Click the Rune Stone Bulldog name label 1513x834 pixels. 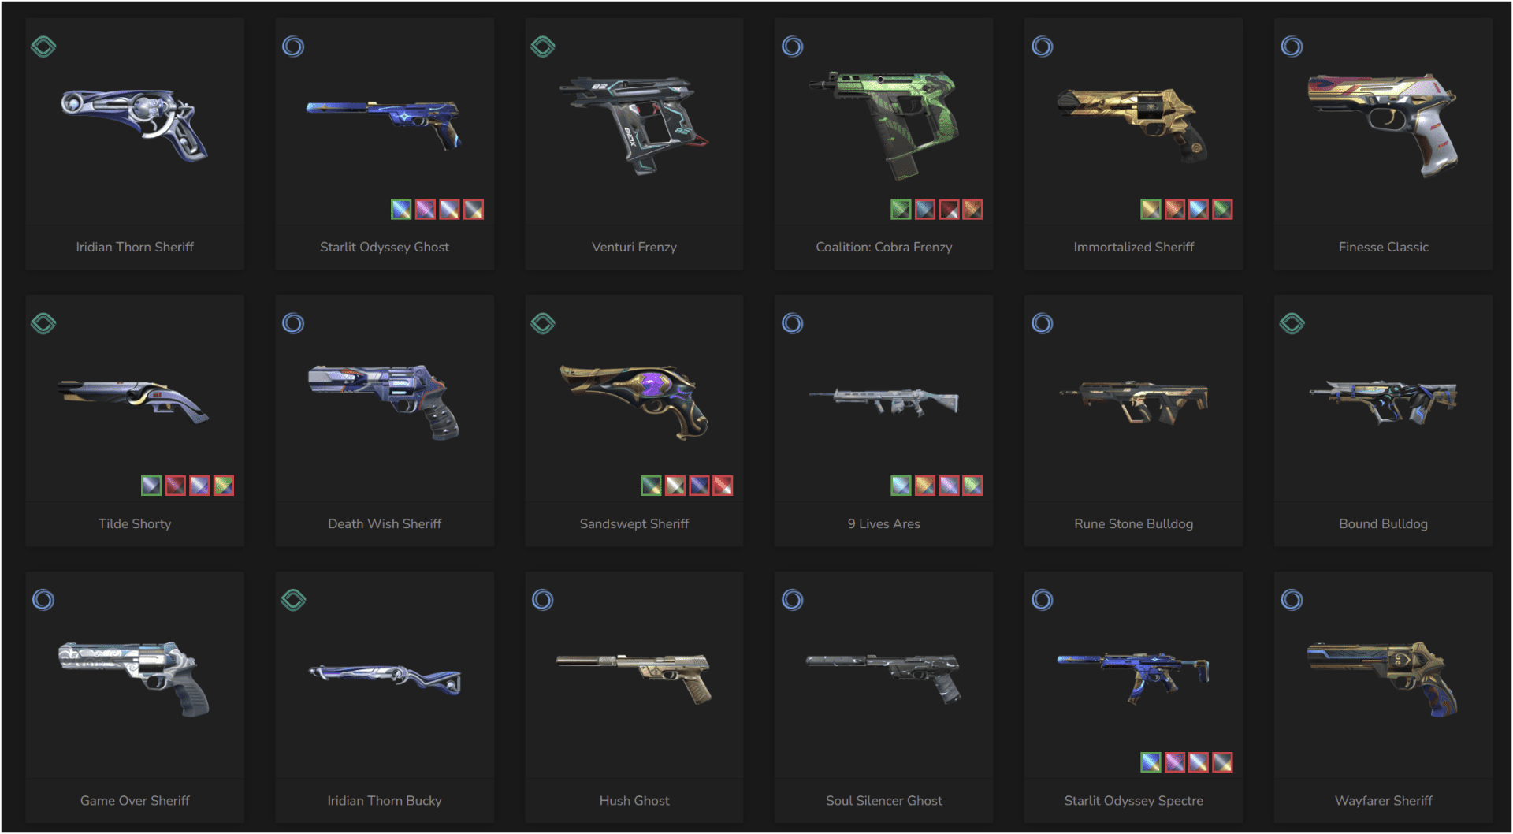click(1133, 523)
